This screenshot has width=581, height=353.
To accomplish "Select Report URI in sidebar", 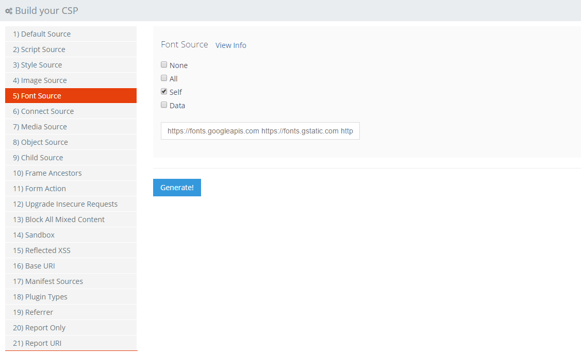I will (71, 343).
